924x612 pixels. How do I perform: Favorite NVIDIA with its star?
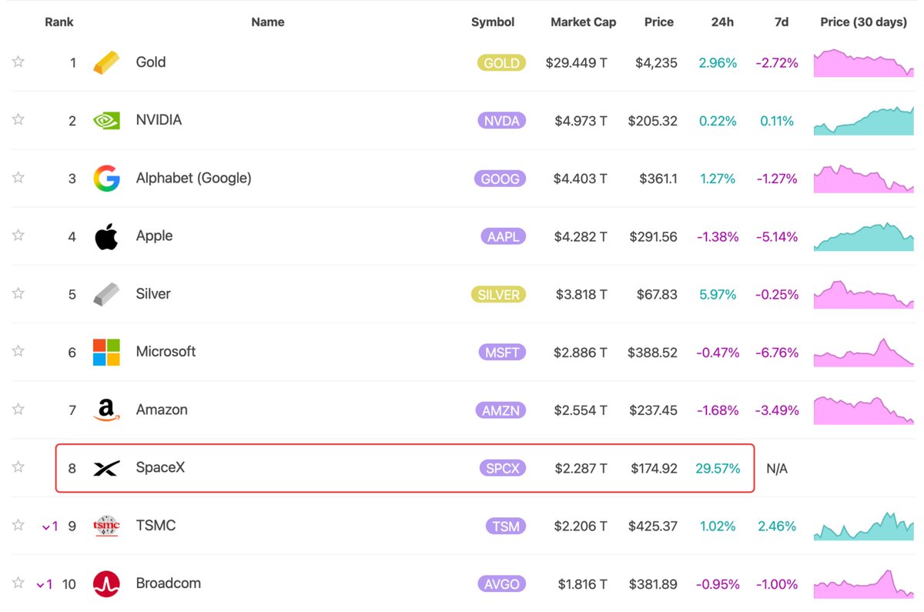point(18,119)
